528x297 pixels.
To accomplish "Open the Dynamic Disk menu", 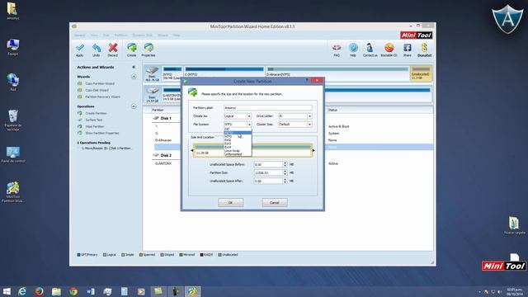I will coord(142,35).
